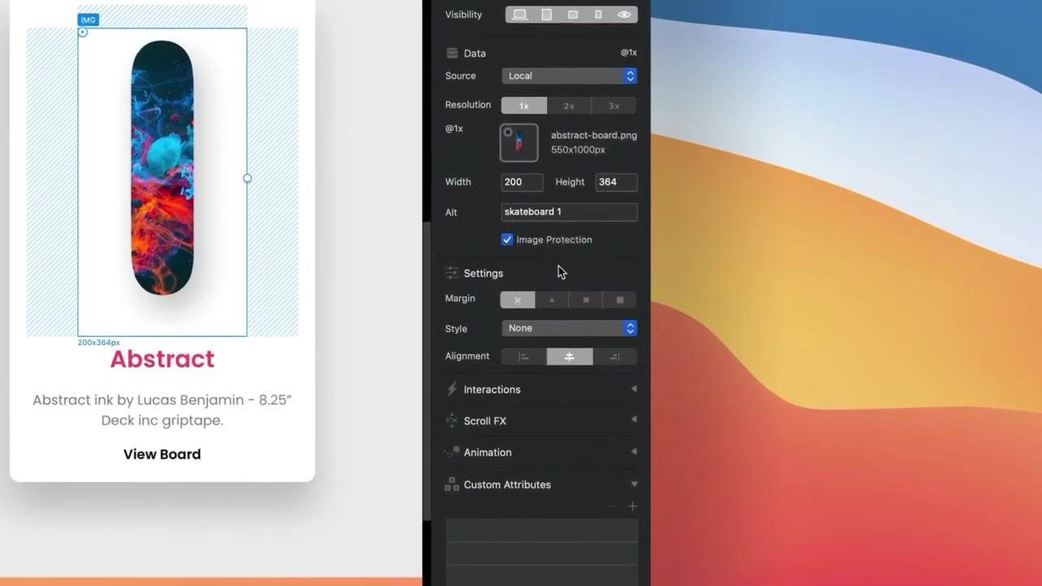Viewport: 1042px width, 586px height.
Task: Click the Settings sliders icon
Action: [x=452, y=273]
